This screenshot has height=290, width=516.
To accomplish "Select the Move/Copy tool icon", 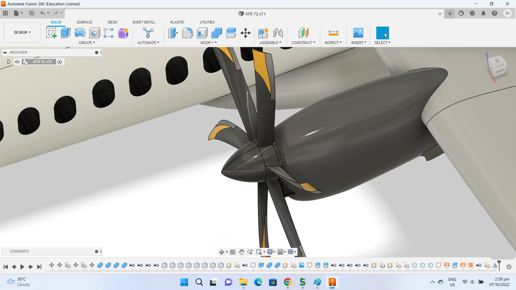I will click(245, 33).
